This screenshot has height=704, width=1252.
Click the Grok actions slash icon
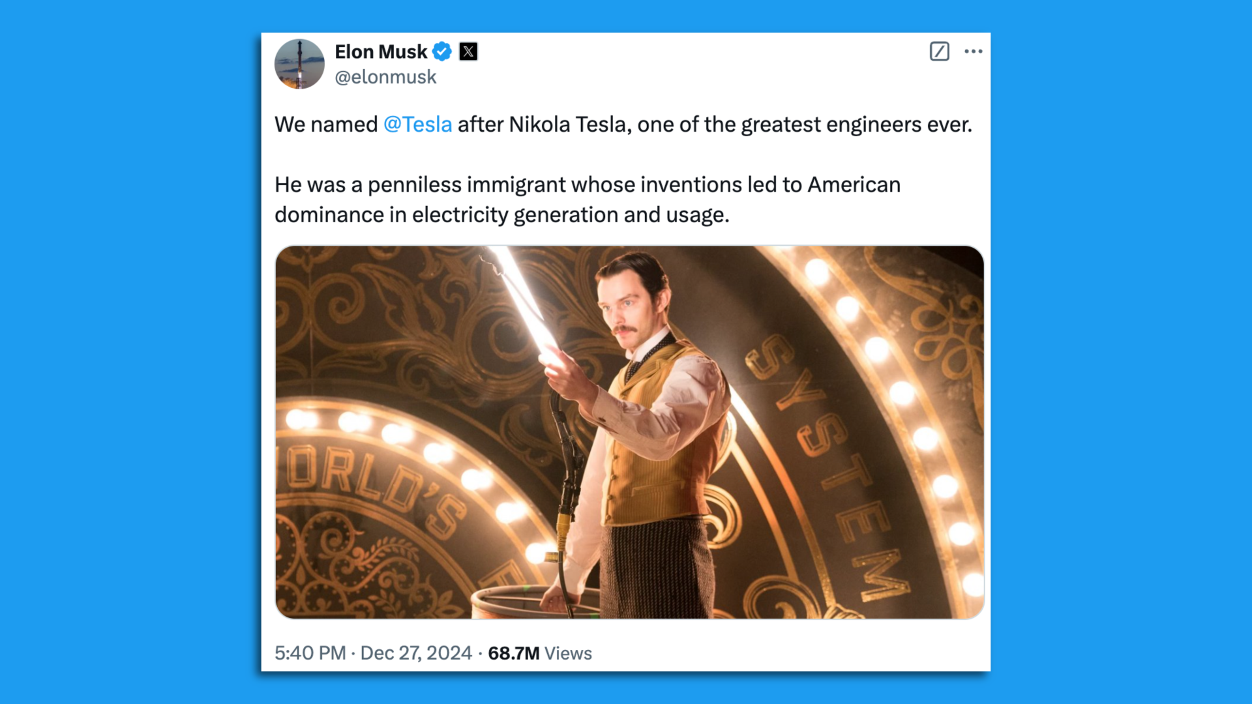tap(939, 51)
